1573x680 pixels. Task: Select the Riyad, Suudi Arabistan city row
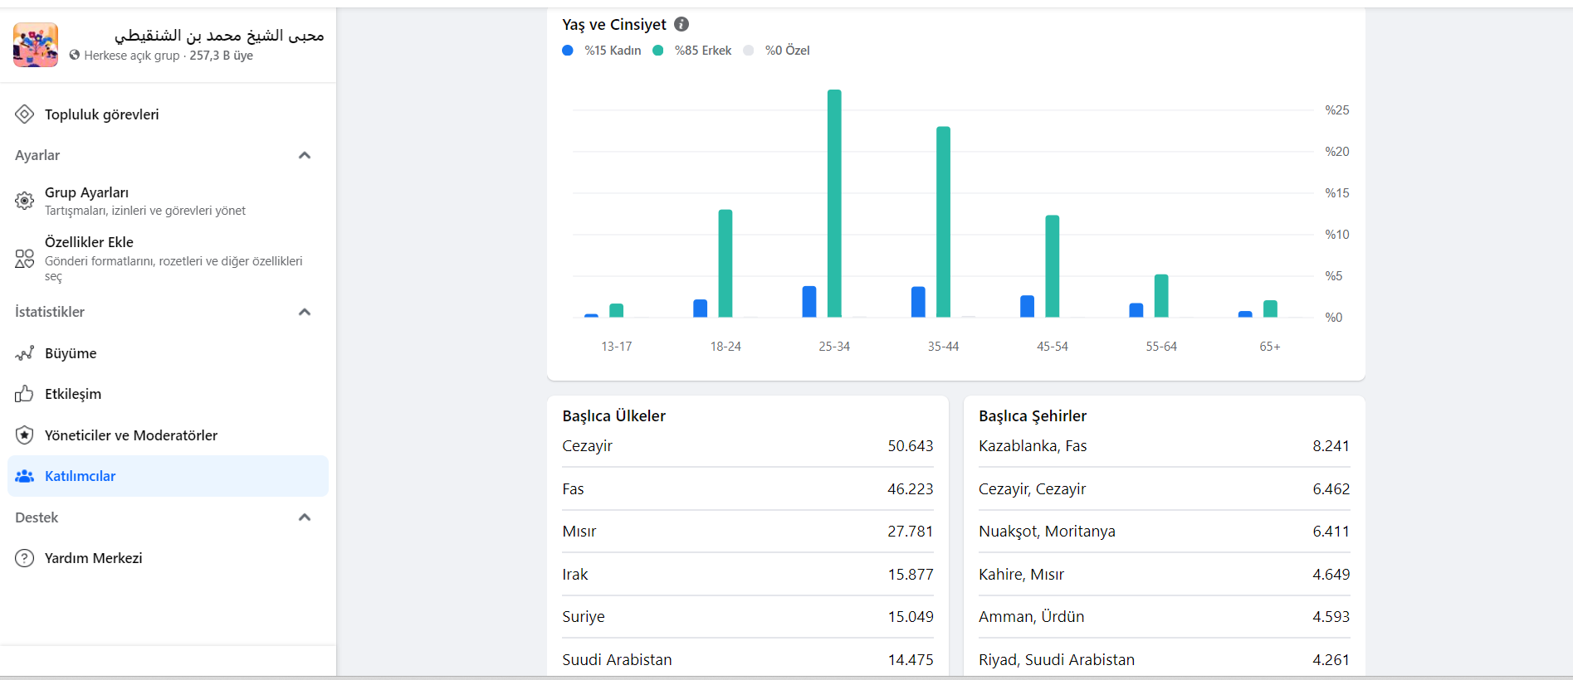(1165, 660)
